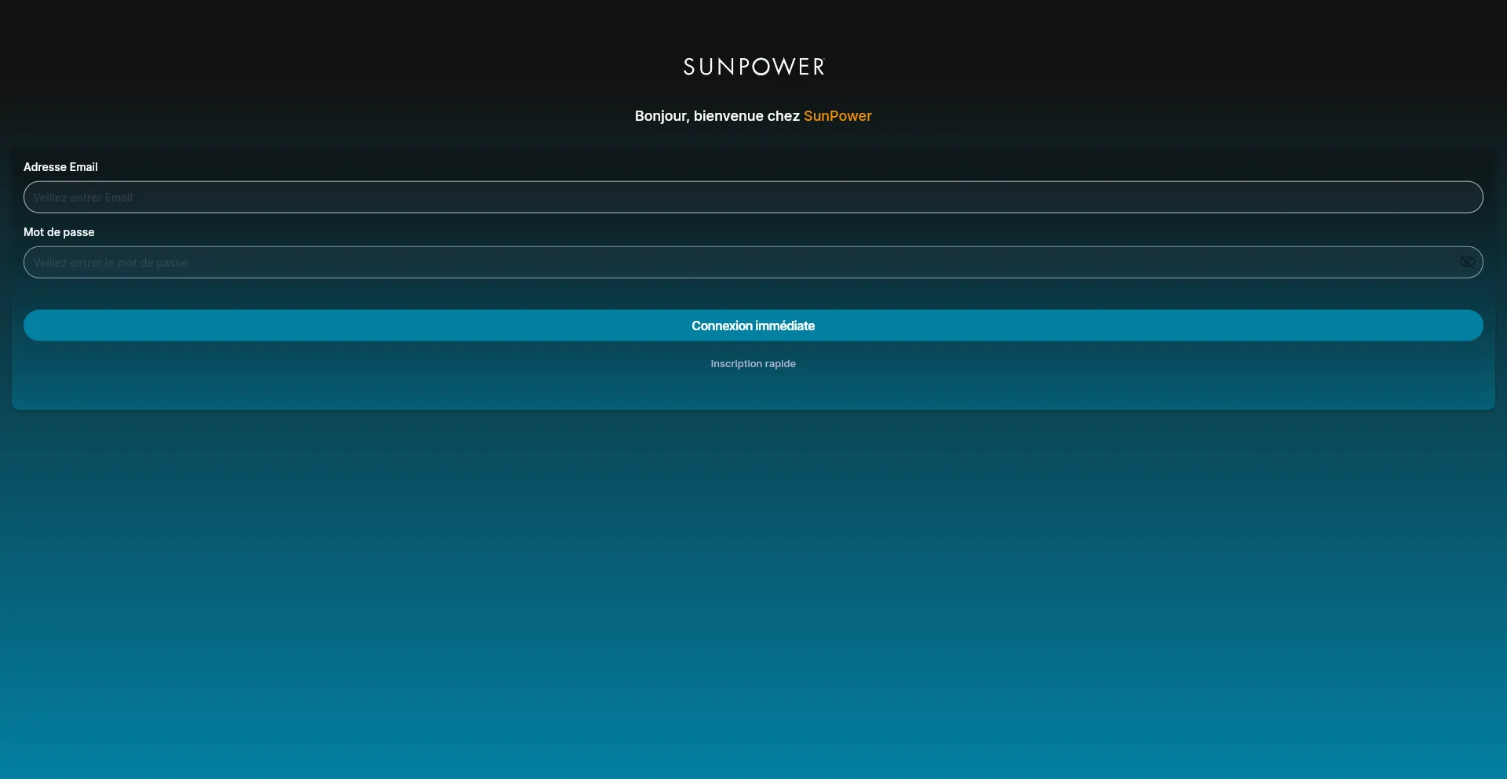This screenshot has height=779, width=1507.
Task: Select the Veillez entrer le mot de passe placeholder
Action: pyautogui.click(x=111, y=262)
